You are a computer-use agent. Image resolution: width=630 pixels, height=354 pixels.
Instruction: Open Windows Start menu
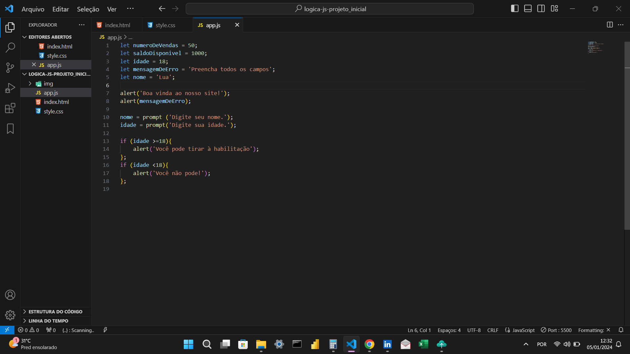tap(188, 344)
